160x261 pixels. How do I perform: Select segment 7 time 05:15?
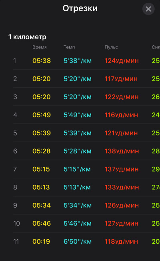pyautogui.click(x=41, y=169)
